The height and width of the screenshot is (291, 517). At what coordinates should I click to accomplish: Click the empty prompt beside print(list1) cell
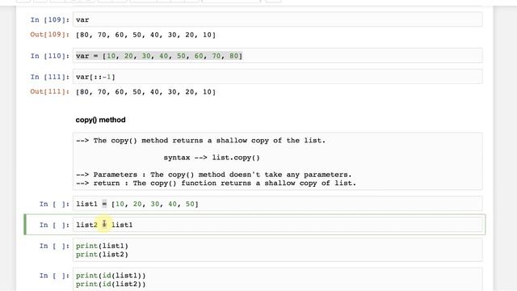54,246
